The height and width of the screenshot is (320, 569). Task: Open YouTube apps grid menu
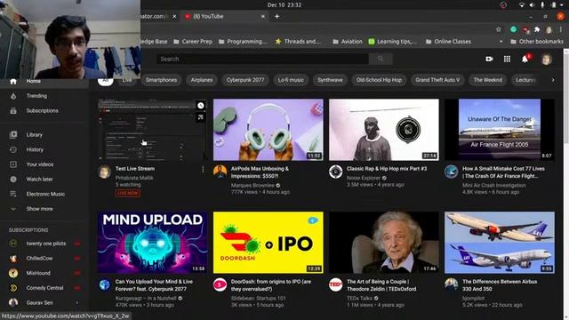click(x=507, y=59)
